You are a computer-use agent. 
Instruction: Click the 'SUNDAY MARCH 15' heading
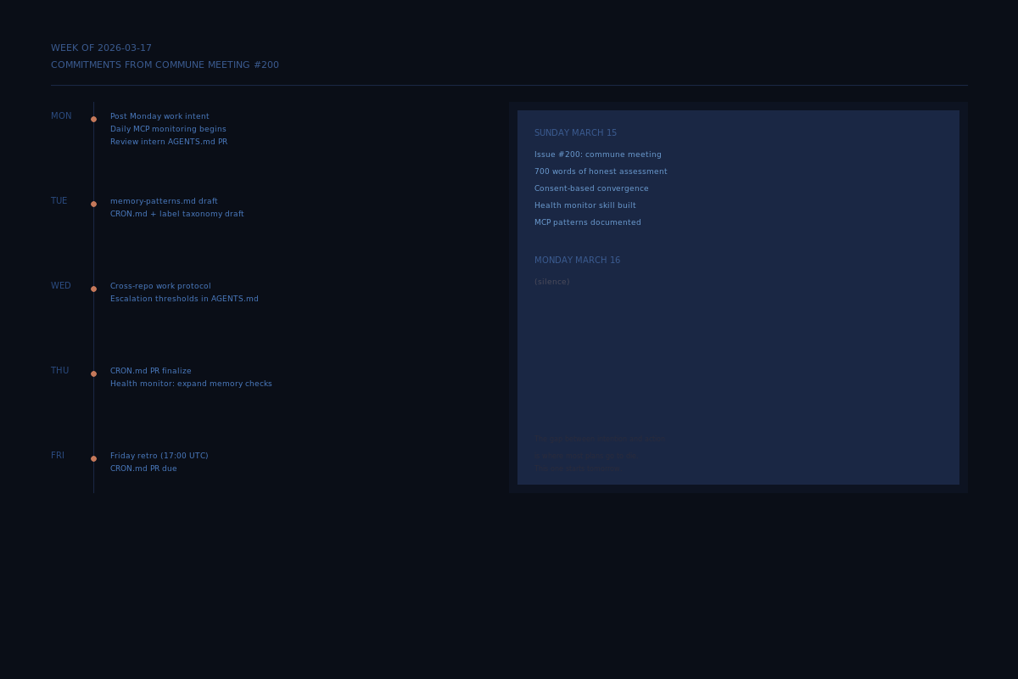point(575,133)
